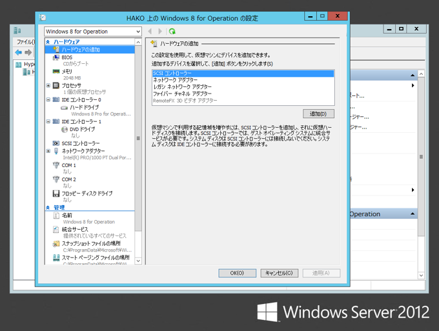Viewport: 439px width, 331px height.
Task: Open ファイル menu in Hyper-V Manager
Action: click(x=25, y=42)
